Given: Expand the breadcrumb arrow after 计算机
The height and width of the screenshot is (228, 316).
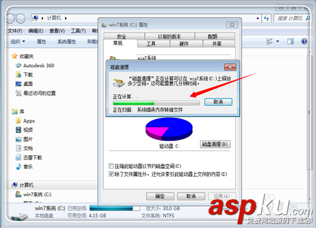Looking at the screenshot, I should tap(66, 18).
